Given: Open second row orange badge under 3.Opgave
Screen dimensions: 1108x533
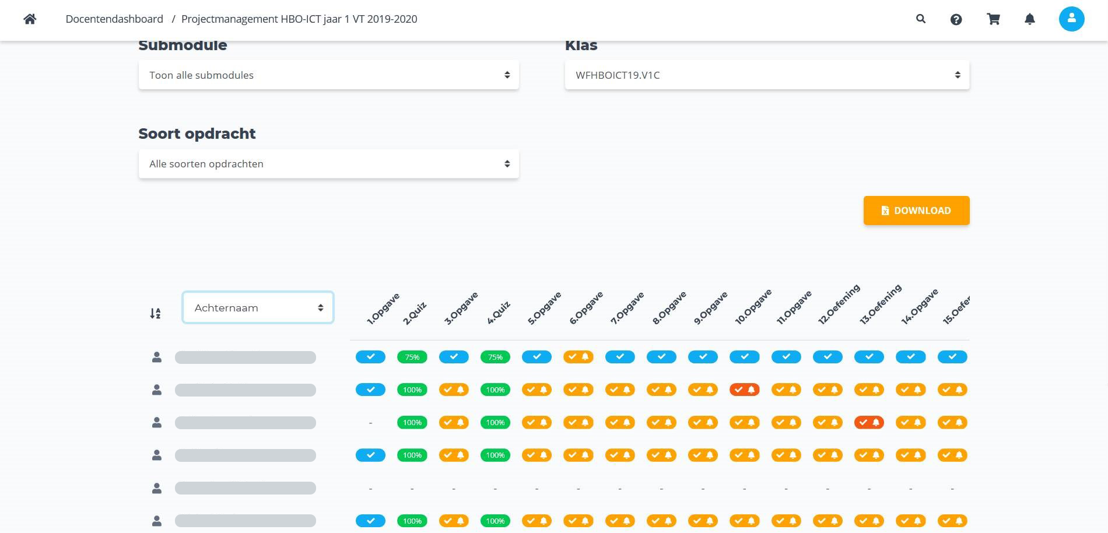Looking at the screenshot, I should [454, 390].
